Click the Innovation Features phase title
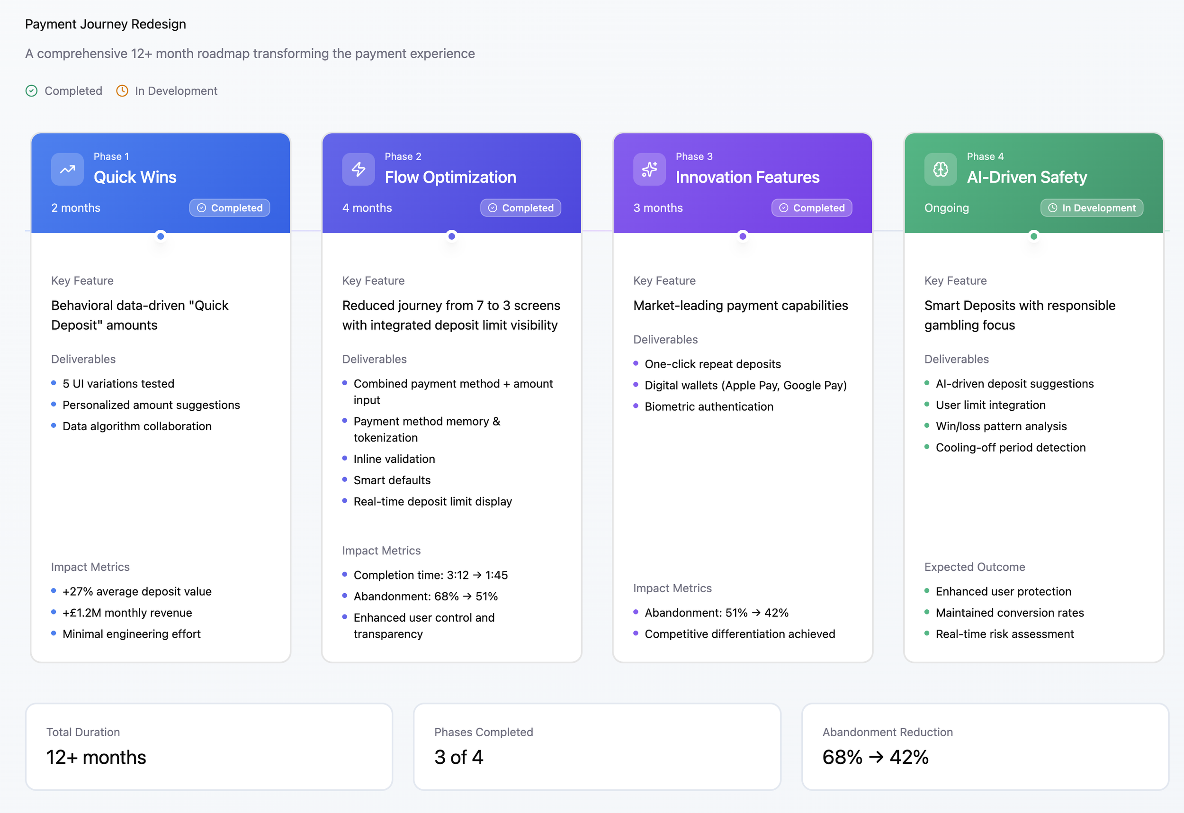 tap(747, 177)
